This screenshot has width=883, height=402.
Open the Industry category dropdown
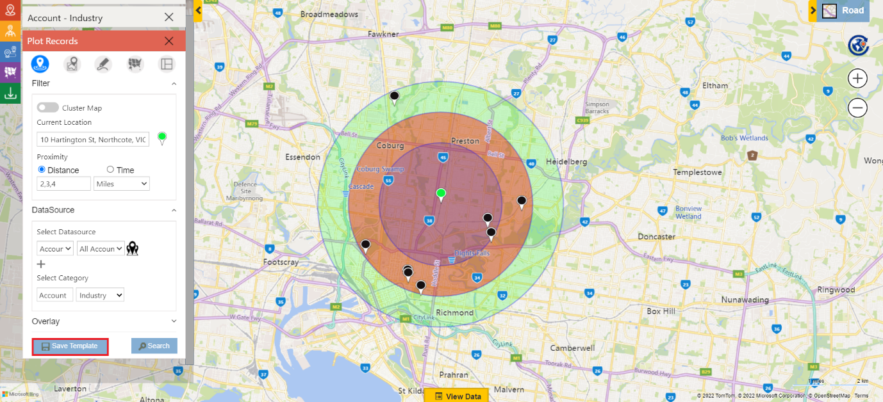click(100, 295)
